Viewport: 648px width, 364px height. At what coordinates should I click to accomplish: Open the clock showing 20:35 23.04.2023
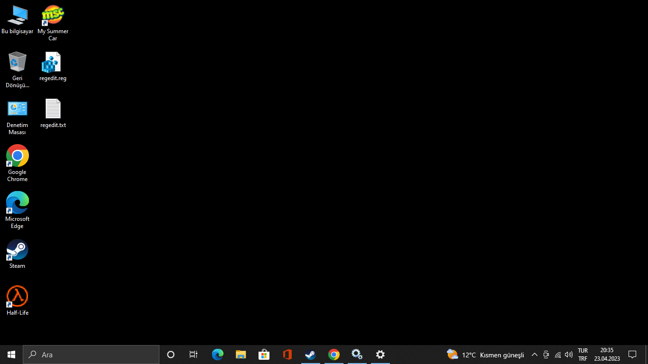[x=607, y=355]
